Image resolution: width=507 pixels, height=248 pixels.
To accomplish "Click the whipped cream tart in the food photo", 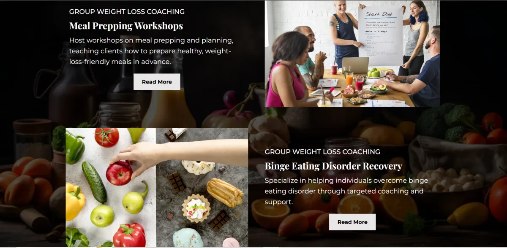I will [196, 208].
